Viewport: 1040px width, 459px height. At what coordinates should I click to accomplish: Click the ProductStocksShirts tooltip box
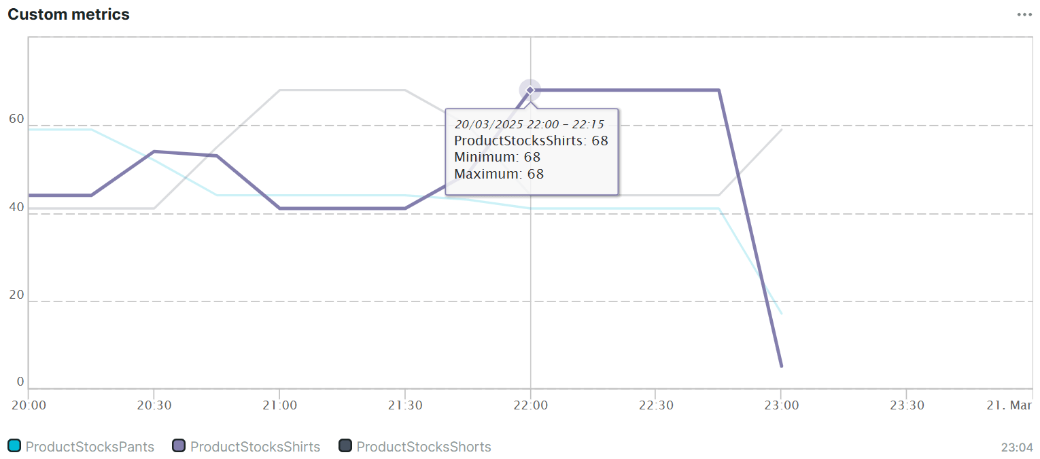coord(532,151)
